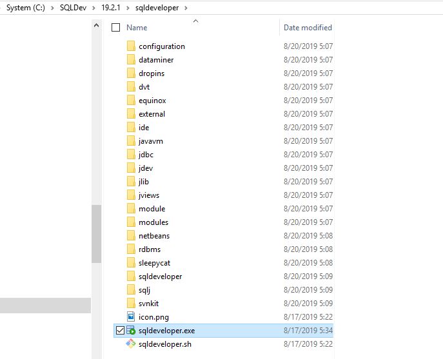Click the jdev folder icon
This screenshot has width=443, height=359.
pos(131,168)
